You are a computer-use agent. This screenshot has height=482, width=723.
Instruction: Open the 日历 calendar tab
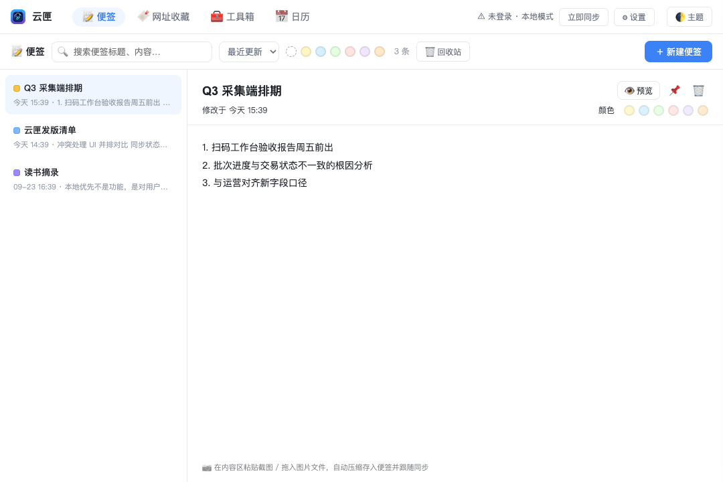click(293, 17)
